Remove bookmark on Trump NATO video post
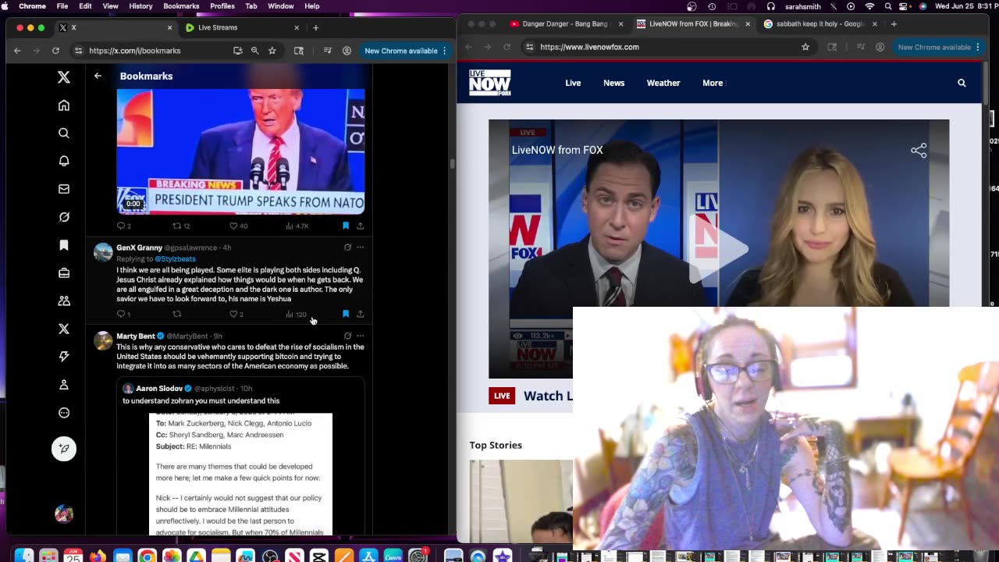This screenshot has height=562, width=999. 346,226
